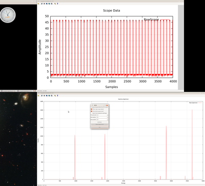Close the small MCA settings dialog
The image size is (205, 186).
click(x=107, y=106)
